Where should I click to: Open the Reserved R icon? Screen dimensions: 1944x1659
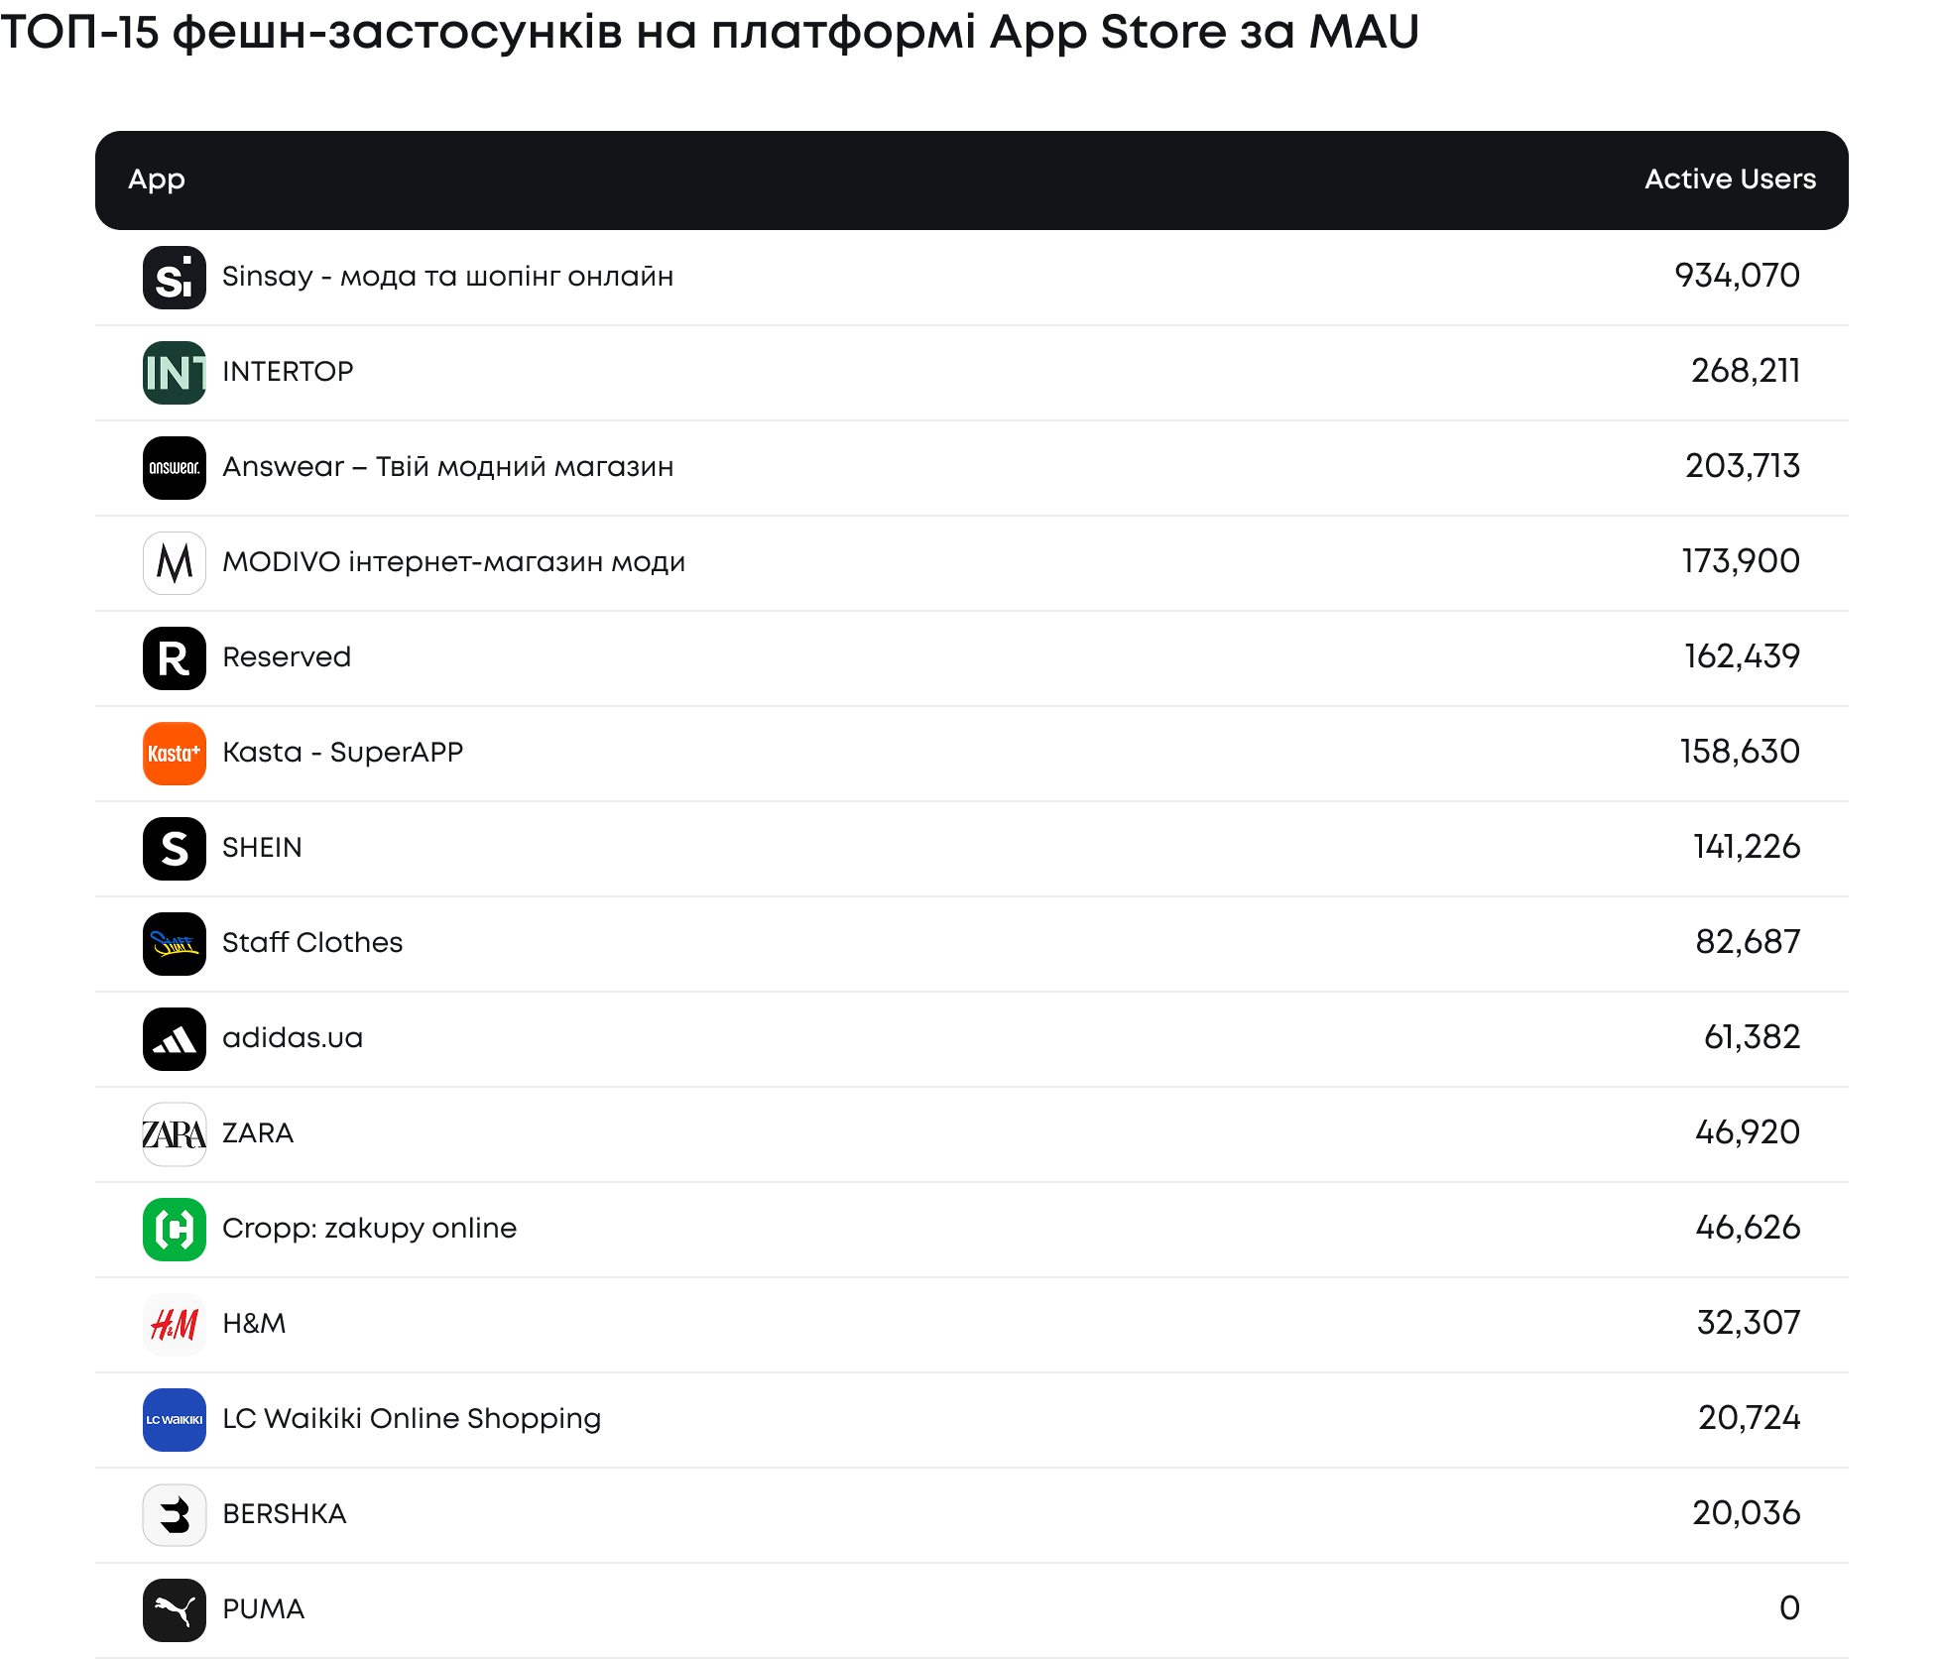(175, 658)
